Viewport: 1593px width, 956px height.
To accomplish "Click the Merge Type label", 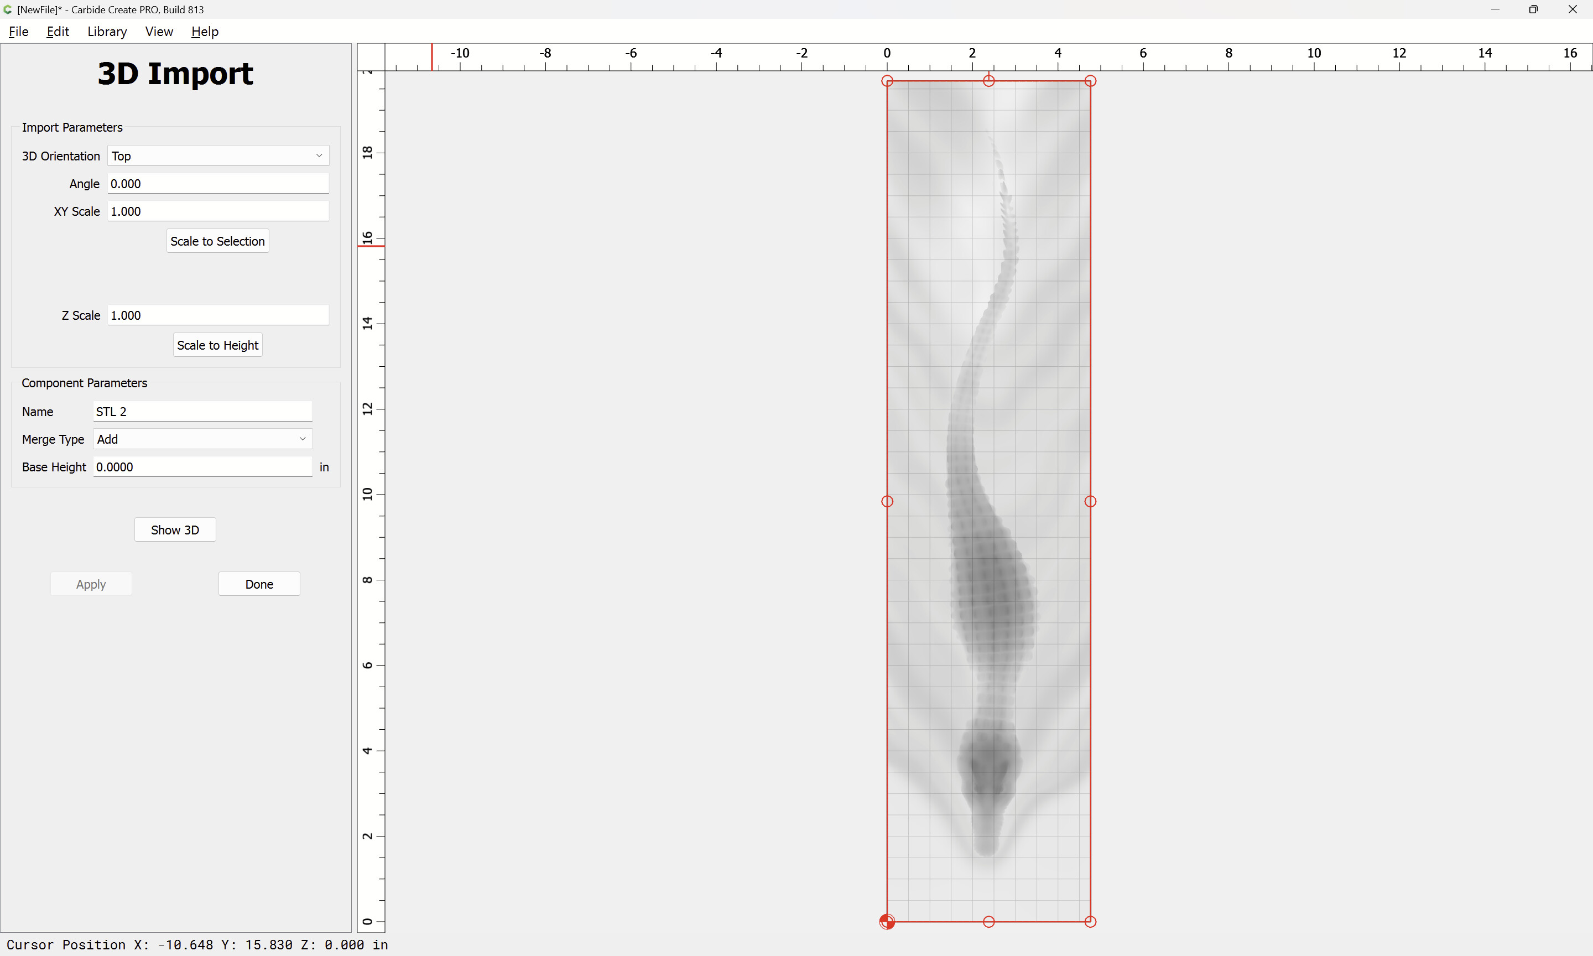I will (53, 439).
